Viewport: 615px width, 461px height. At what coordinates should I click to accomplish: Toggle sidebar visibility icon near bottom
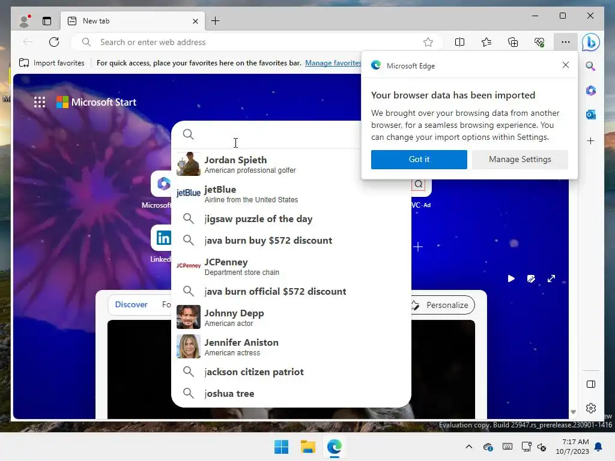pos(591,384)
